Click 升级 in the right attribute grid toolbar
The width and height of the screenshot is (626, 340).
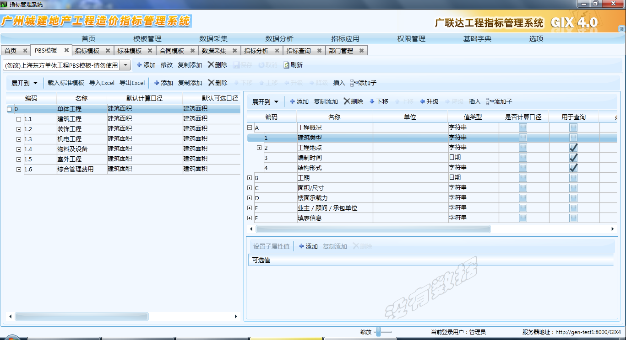(x=429, y=101)
